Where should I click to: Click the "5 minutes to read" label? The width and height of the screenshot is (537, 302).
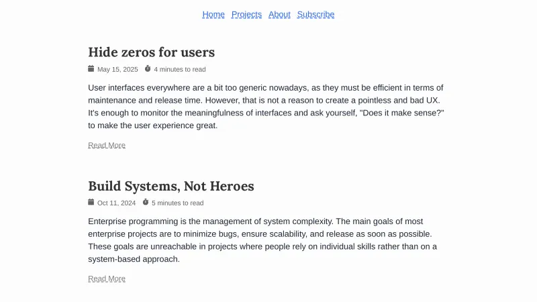pos(177,203)
